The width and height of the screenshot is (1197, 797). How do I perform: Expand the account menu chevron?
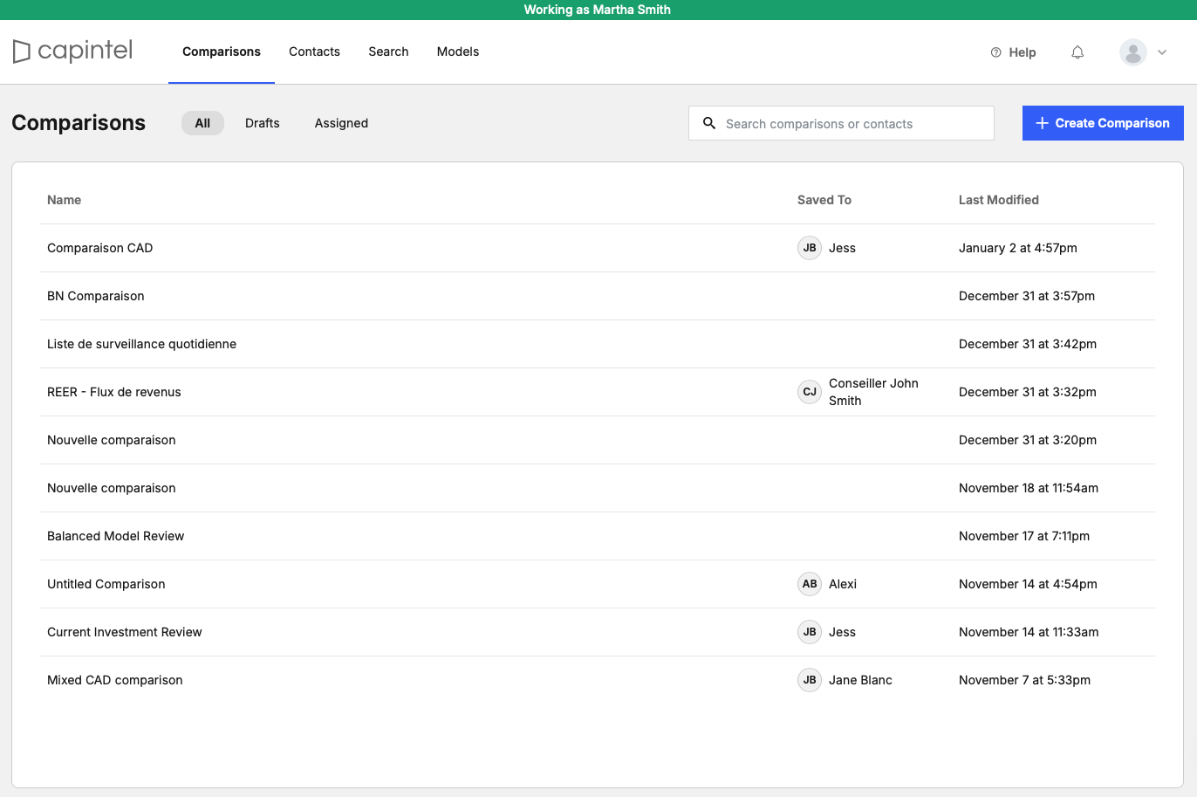(x=1162, y=52)
